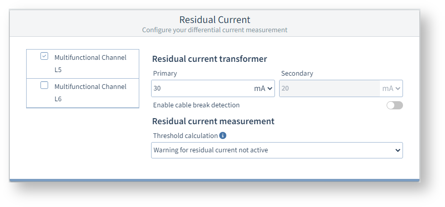Click the 'Configure your differential current measurement' subtitle
Viewport: 445px width, 207px height.
(x=215, y=30)
